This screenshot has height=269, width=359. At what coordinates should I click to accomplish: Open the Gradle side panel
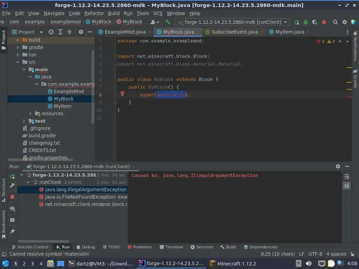pos(355,79)
